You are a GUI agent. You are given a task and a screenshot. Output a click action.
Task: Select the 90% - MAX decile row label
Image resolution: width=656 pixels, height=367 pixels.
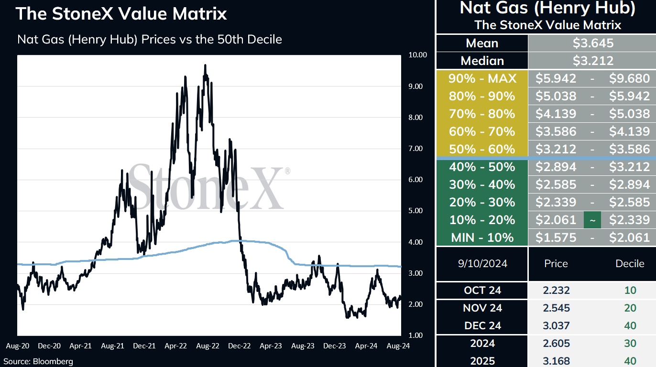(482, 78)
